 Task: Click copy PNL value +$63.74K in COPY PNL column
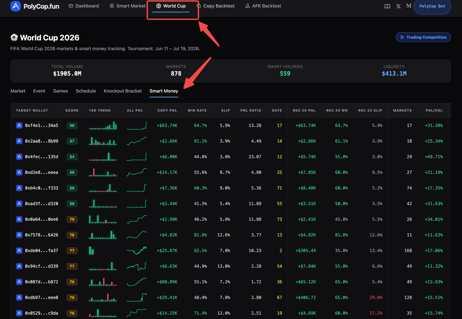[167, 125]
